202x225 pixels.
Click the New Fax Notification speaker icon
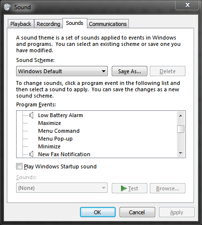tap(31, 154)
